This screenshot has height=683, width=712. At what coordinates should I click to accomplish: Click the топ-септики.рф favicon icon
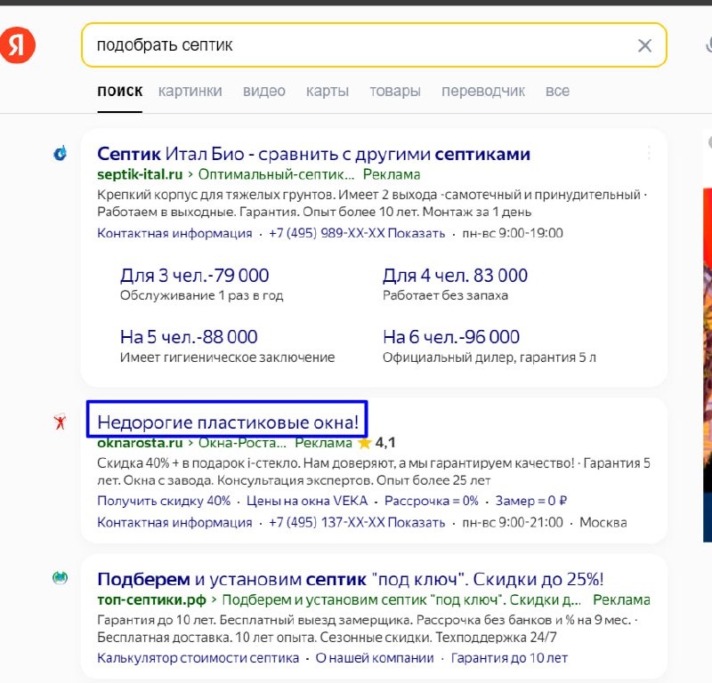pyautogui.click(x=59, y=577)
